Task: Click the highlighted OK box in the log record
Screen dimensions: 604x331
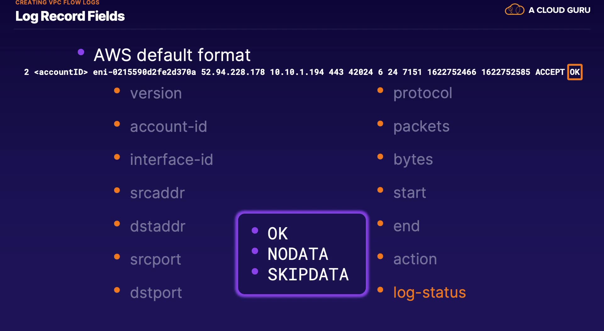Action: pyautogui.click(x=574, y=72)
